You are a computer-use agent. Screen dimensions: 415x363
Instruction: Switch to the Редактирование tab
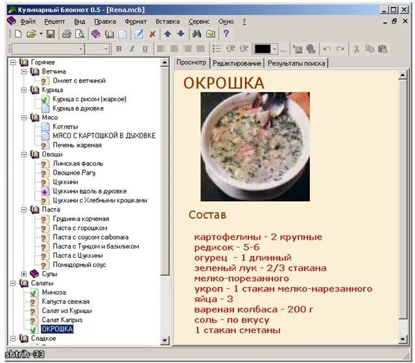pyautogui.click(x=237, y=64)
